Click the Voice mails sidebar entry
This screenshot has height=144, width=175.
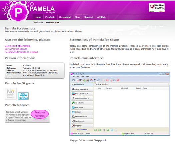pos(82,85)
